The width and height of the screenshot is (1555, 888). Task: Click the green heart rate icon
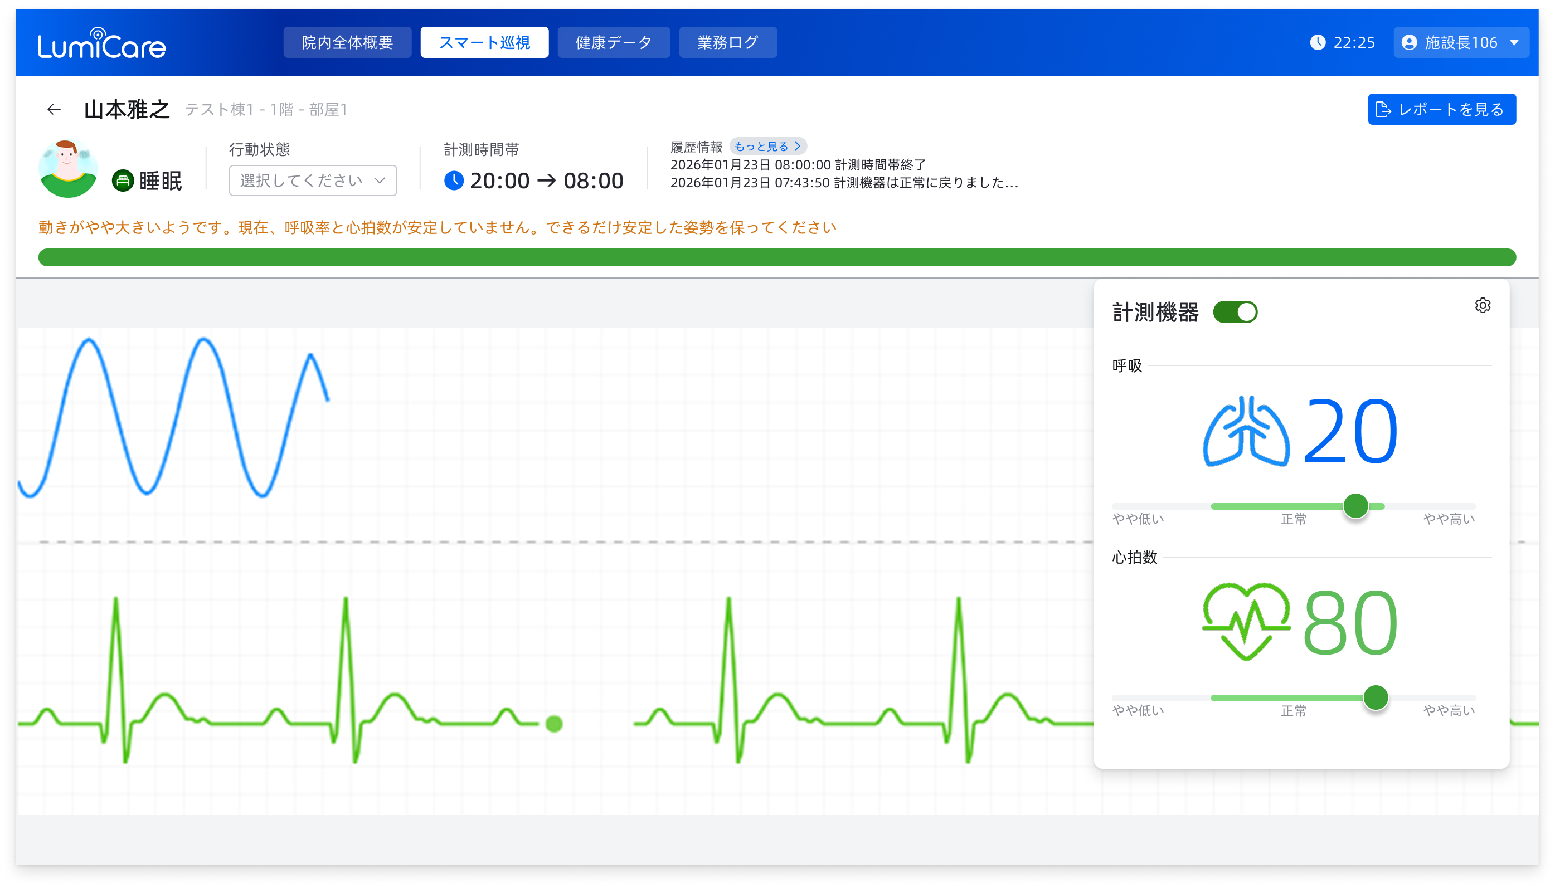[1246, 622]
